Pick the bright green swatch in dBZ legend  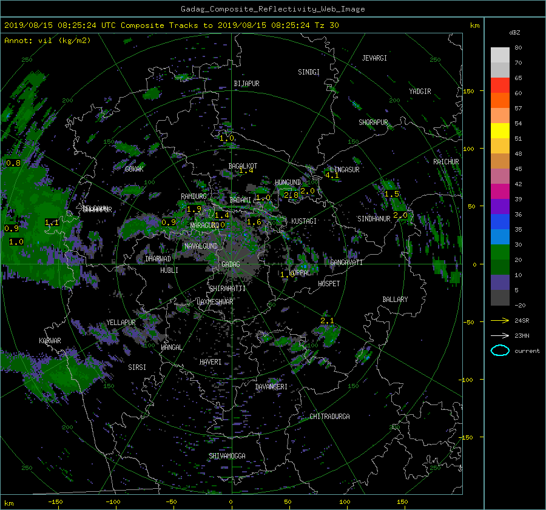(500, 252)
